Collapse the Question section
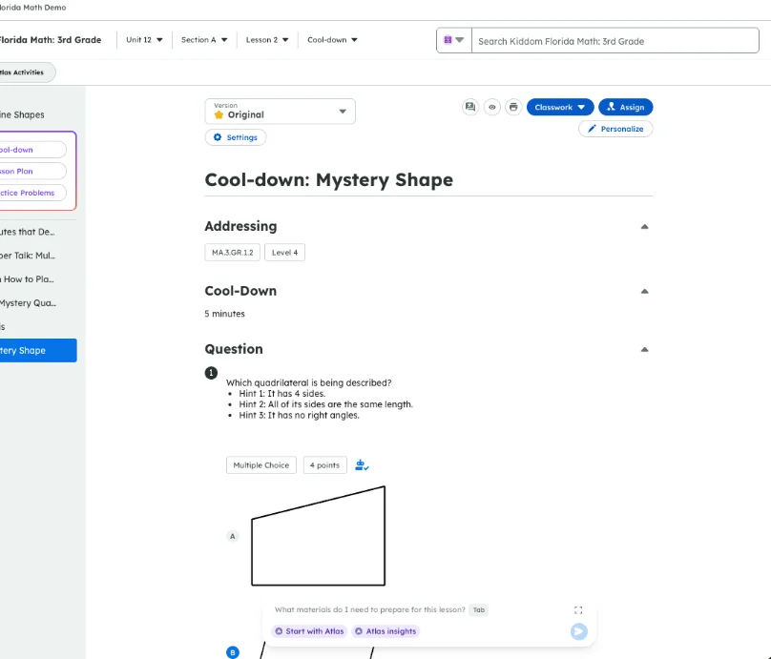The width and height of the screenshot is (771, 659). [x=644, y=349]
